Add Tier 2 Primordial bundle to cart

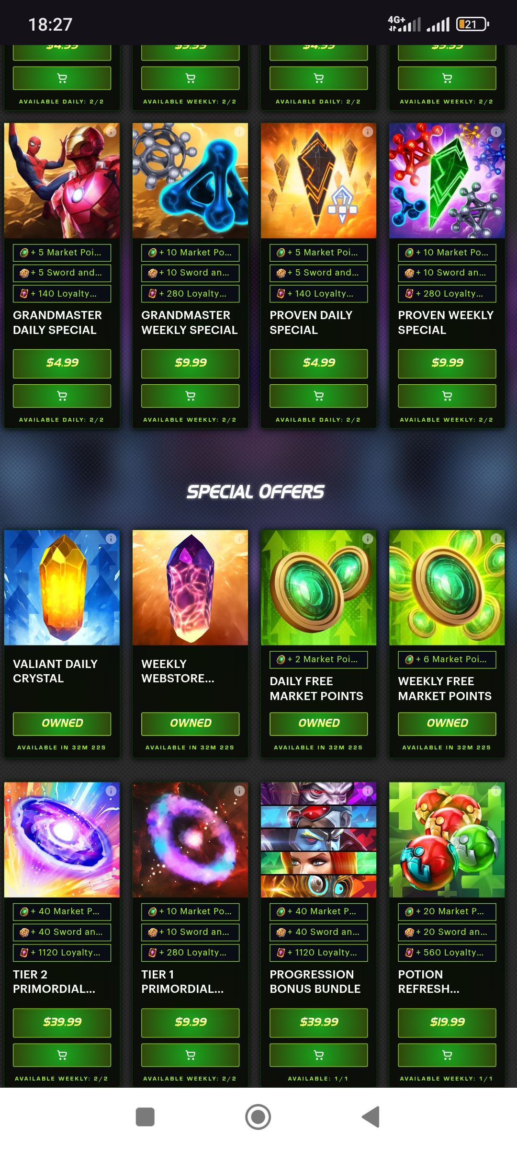(62, 1055)
